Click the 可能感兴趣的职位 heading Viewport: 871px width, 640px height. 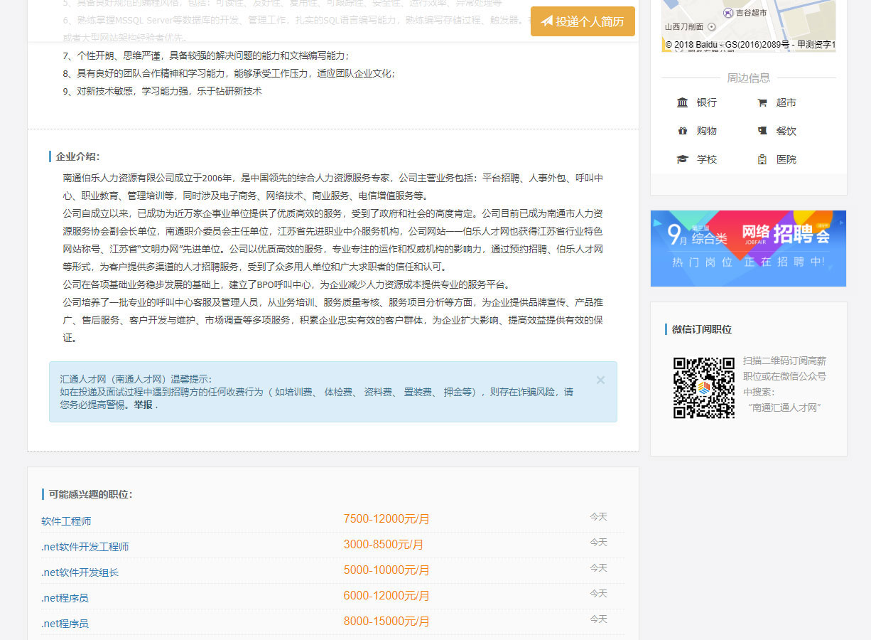coord(90,494)
